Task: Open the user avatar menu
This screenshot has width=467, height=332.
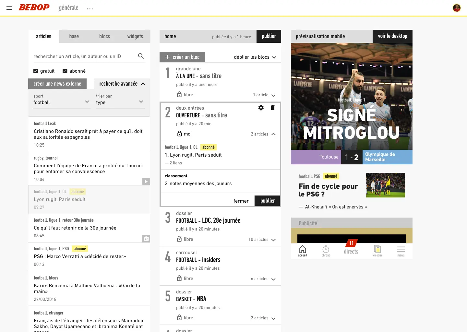Action: tap(457, 8)
